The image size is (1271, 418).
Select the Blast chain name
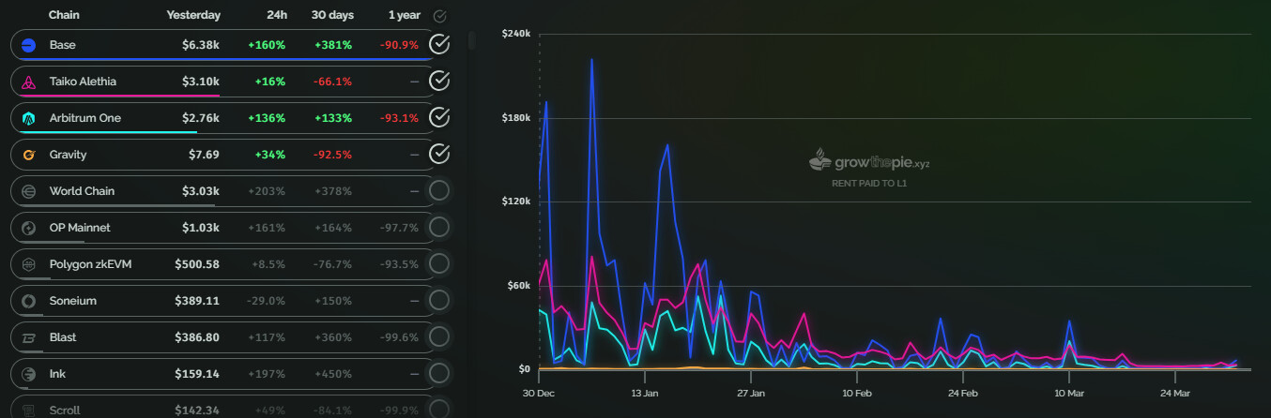(x=63, y=337)
